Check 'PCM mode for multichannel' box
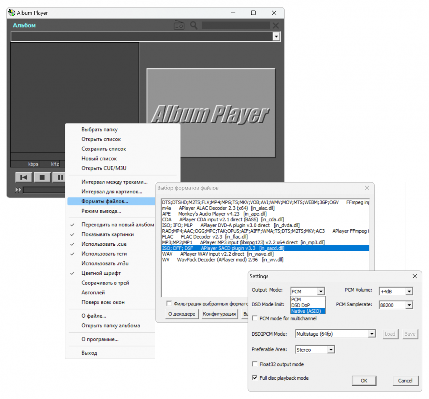The image size is (429, 399). [255, 318]
